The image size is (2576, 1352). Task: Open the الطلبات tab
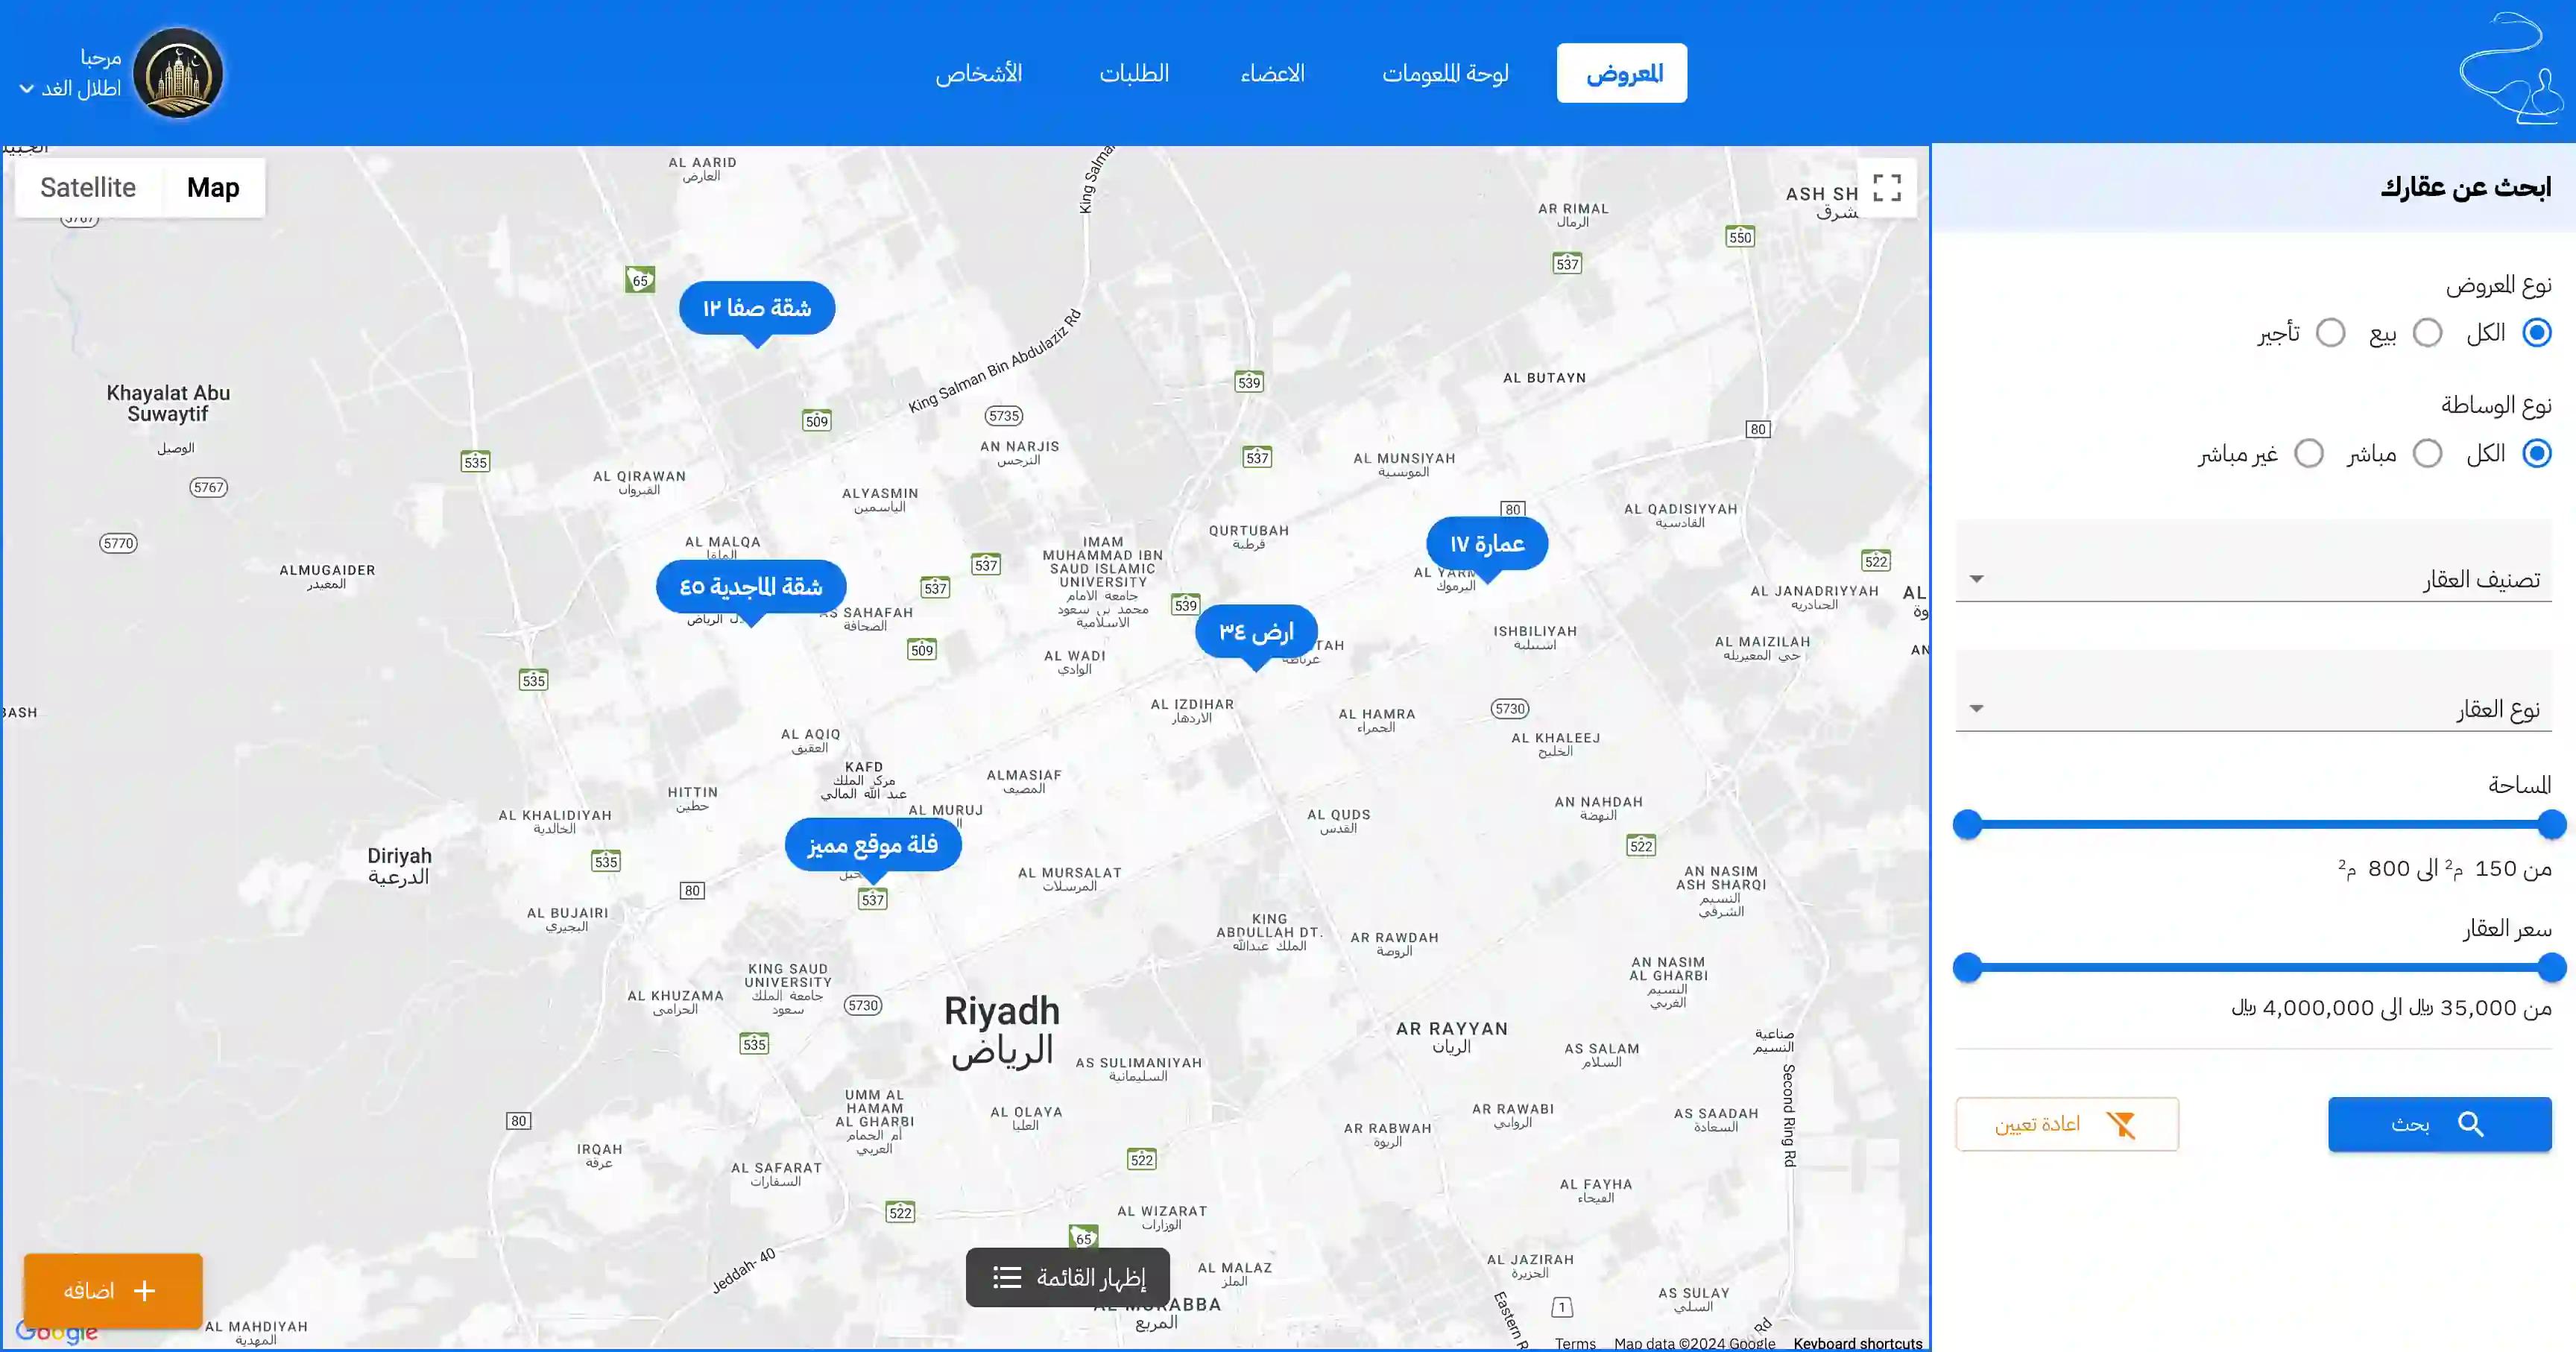coord(1134,73)
